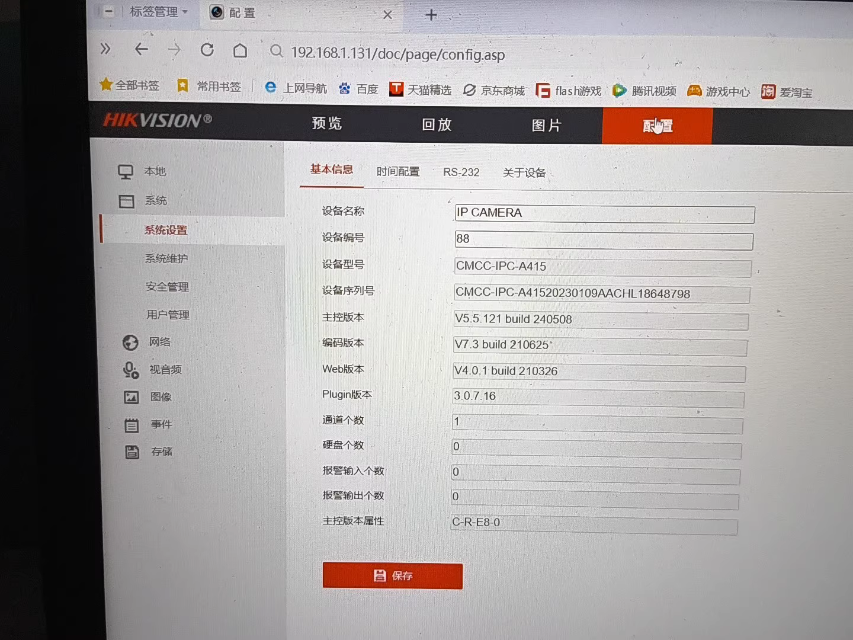
Task: Click the 图像 (Image) picture icon
Action: 132,397
